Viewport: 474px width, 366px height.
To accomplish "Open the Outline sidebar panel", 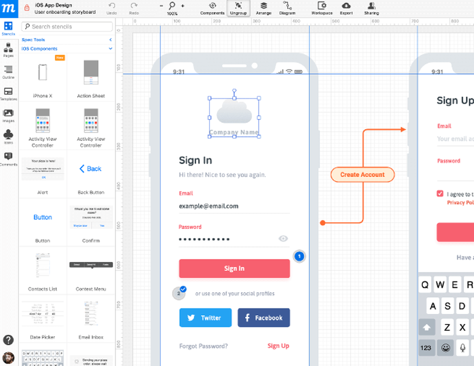I will pyautogui.click(x=9, y=72).
